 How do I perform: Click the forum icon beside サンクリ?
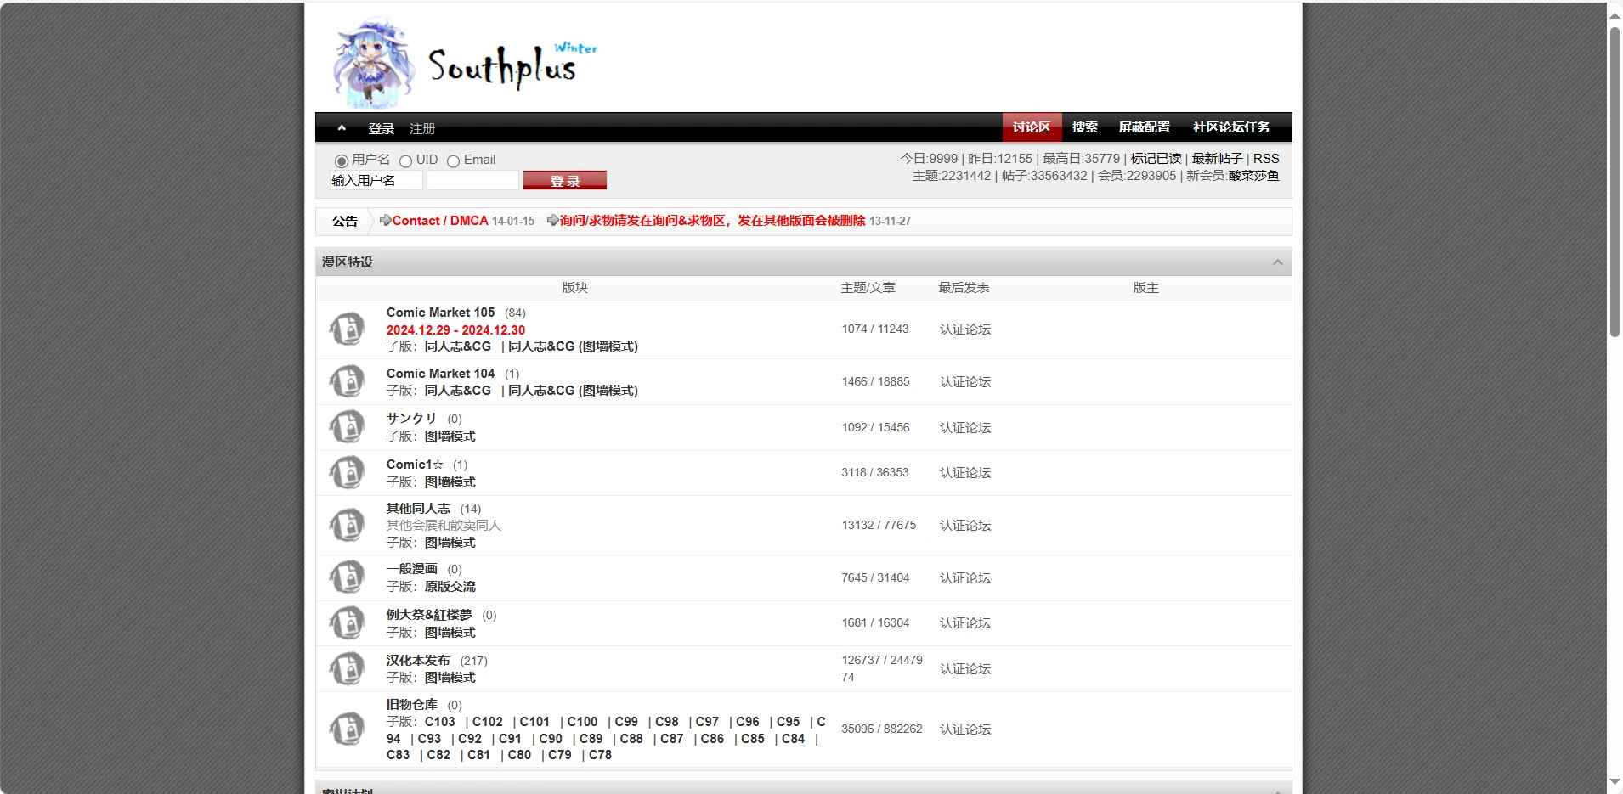coord(347,427)
